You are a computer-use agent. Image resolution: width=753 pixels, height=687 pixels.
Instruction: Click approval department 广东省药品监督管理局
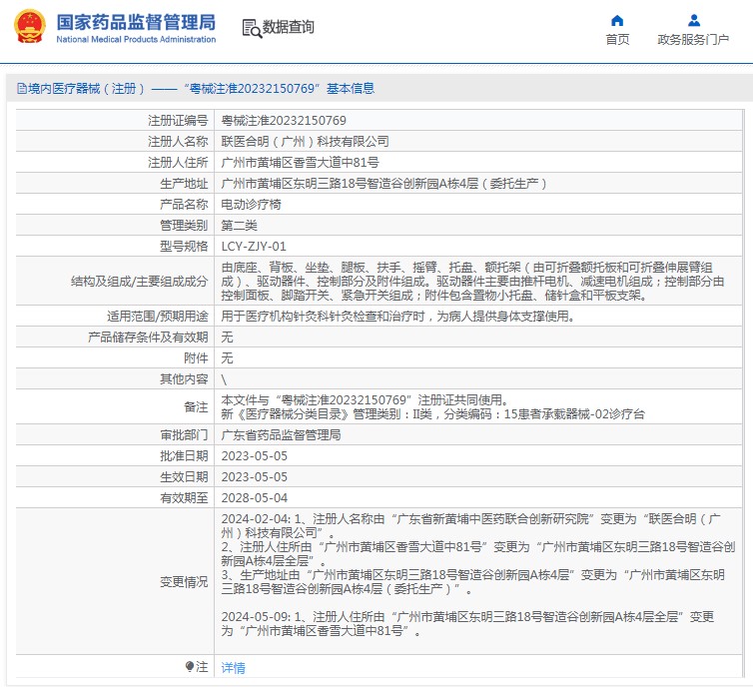(x=281, y=435)
